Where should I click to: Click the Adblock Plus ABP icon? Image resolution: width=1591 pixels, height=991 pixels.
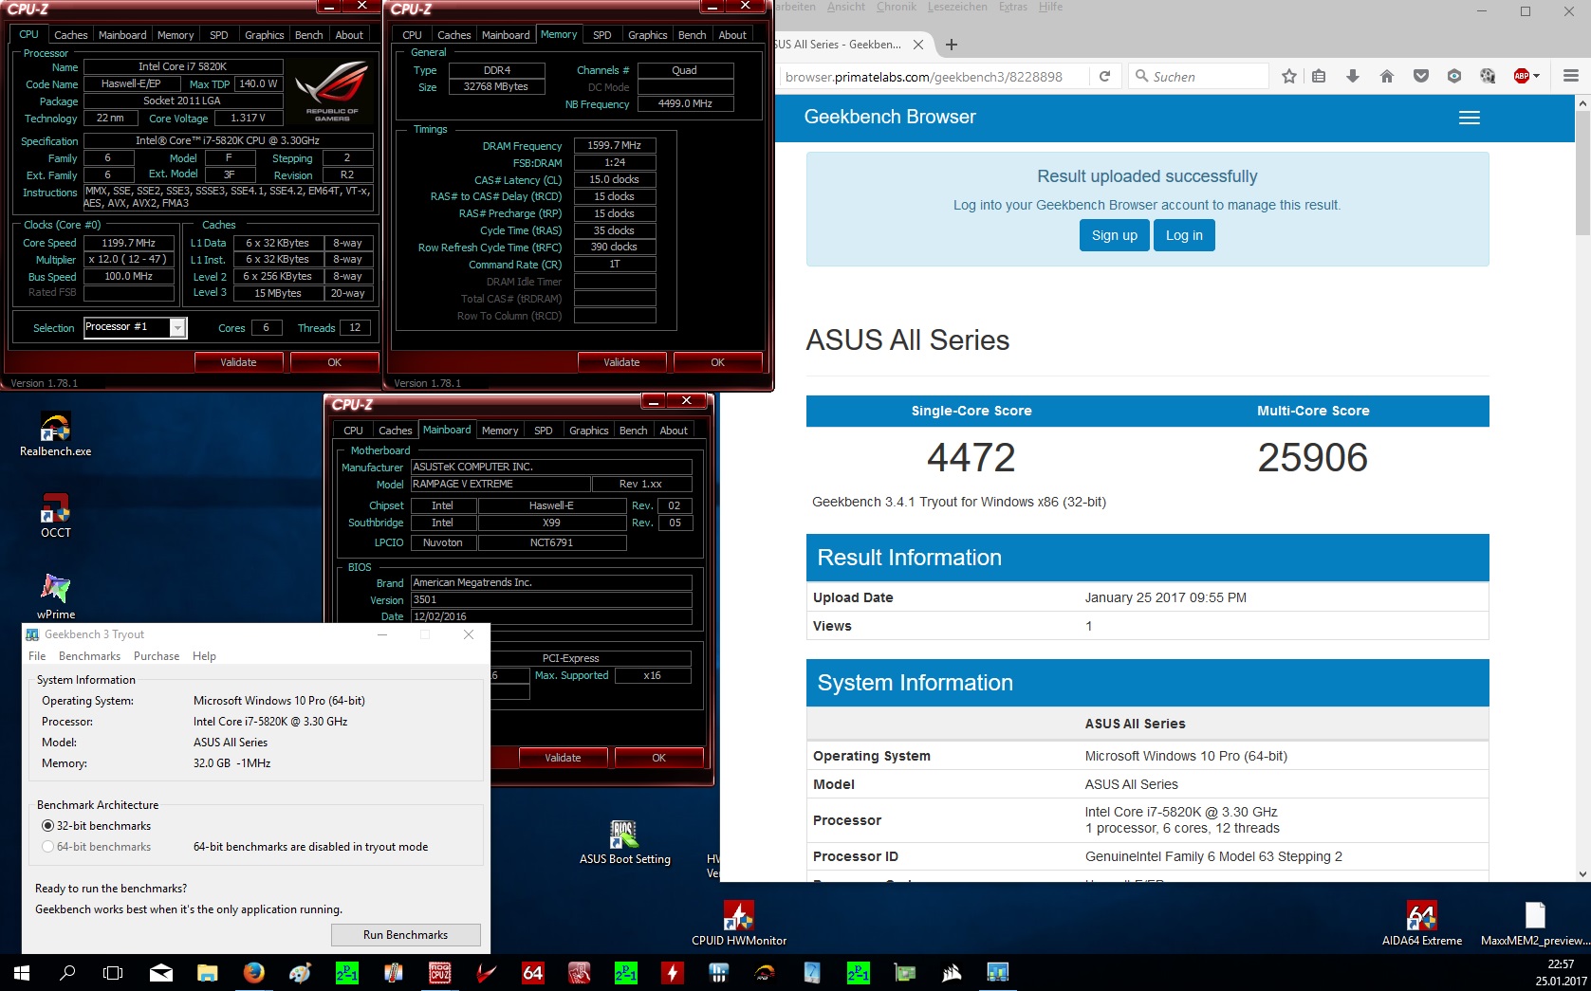[1522, 77]
